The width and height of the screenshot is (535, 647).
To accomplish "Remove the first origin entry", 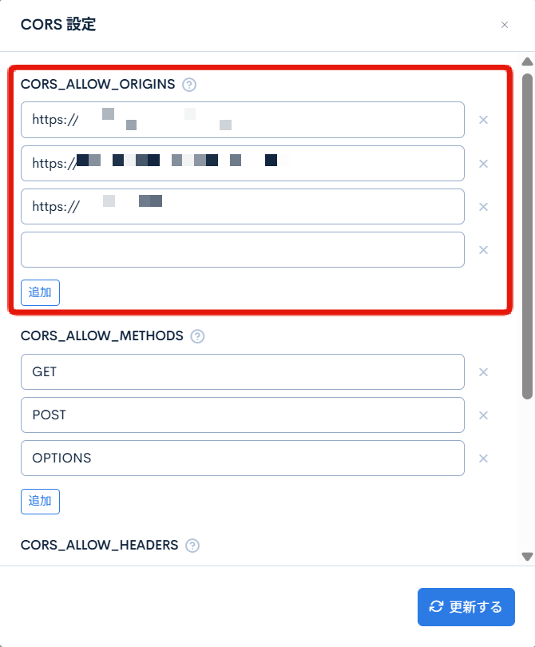I will [483, 120].
